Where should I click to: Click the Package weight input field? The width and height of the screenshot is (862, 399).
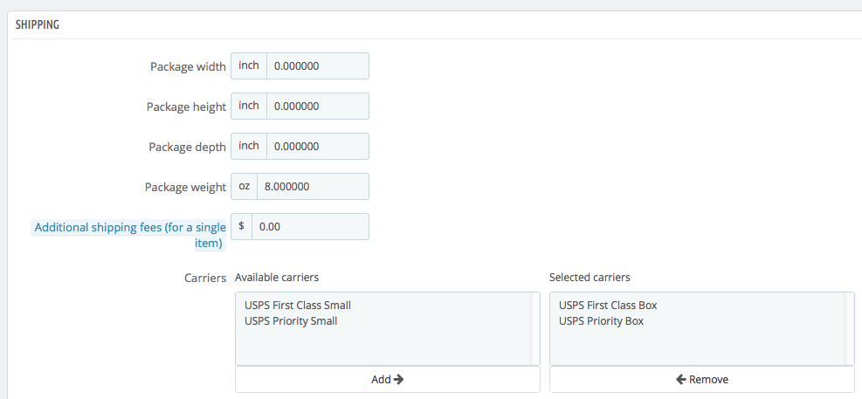point(313,186)
